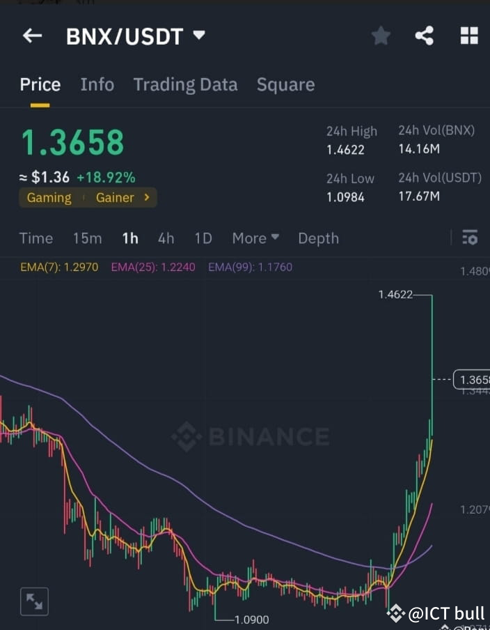490x630 pixels.
Task: Tap the favorites star icon
Action: (x=381, y=36)
